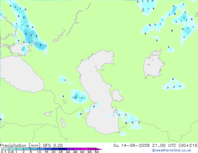The image size is (198, 153).
Task: Pick the 45–50 mm legend swatch
Action: (92, 149)
